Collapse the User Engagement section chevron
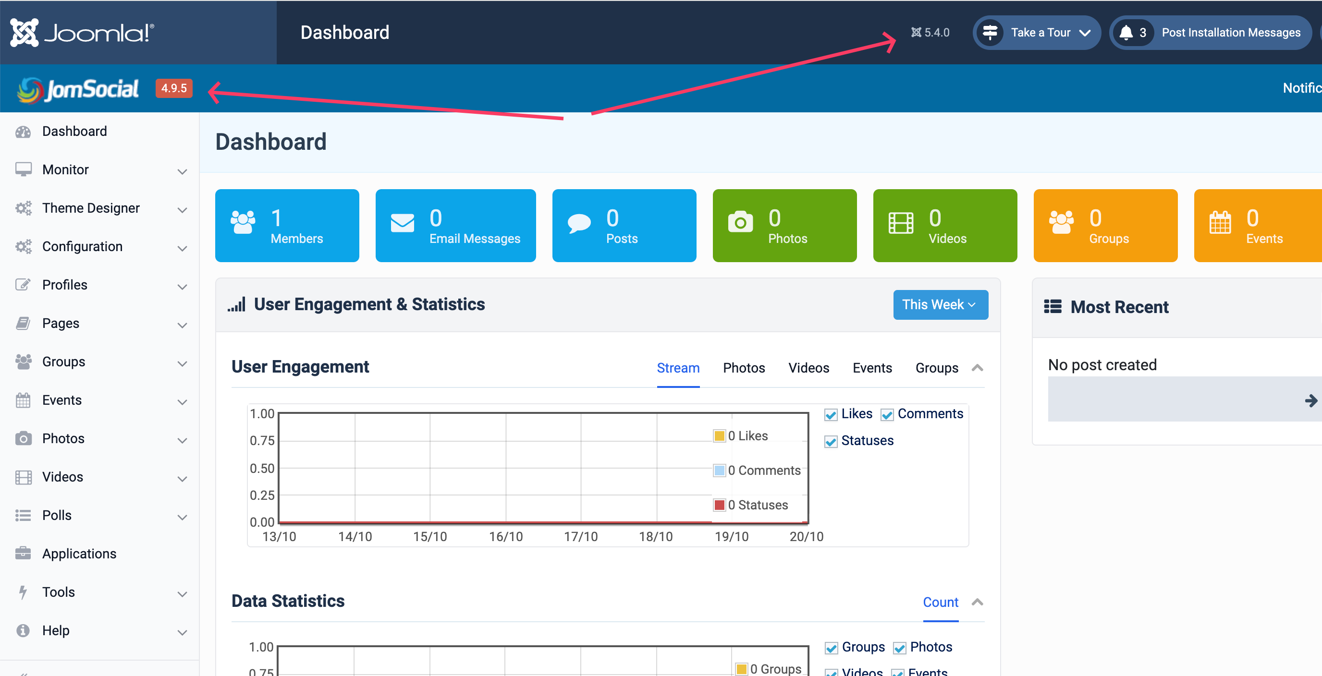Image resolution: width=1322 pixels, height=676 pixels. (x=977, y=368)
